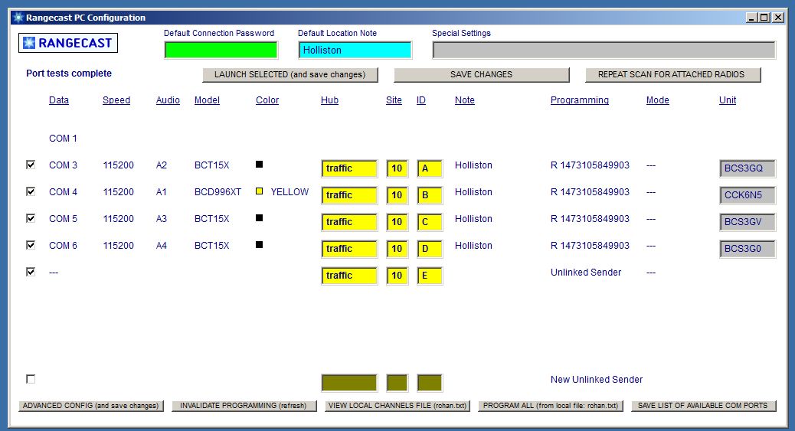Viewport: 795px width, 431px height.
Task: Click the yellow color square for COM 4
Action: click(260, 191)
